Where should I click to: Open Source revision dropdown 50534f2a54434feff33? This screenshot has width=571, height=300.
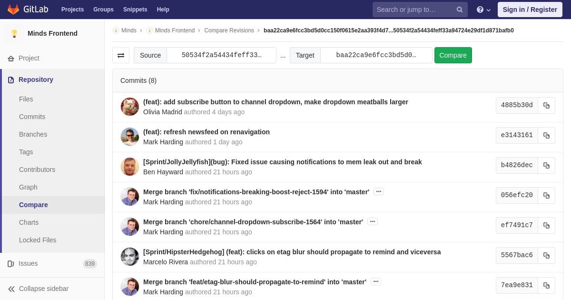(222, 55)
